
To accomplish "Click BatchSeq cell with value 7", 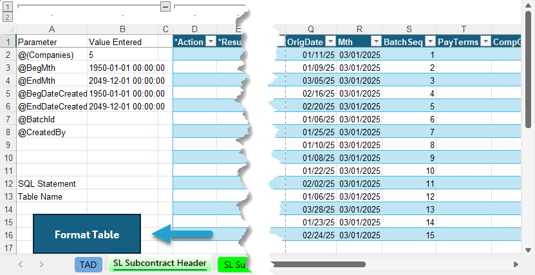I will (409, 132).
